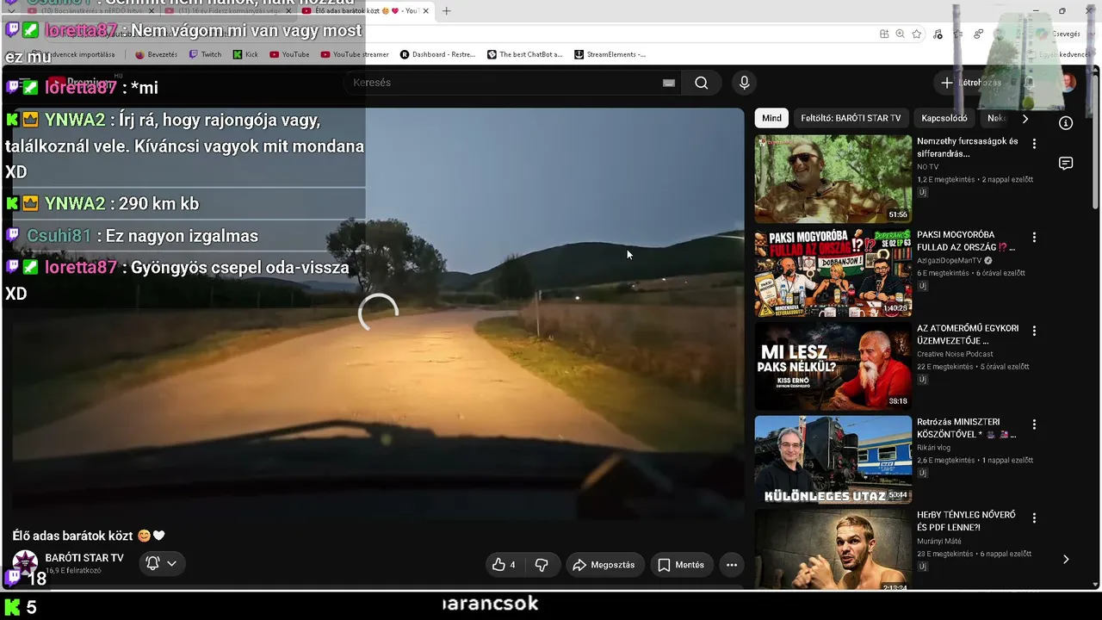Open the PAKSI MOGYORÓBA video thumbnail

pyautogui.click(x=833, y=272)
